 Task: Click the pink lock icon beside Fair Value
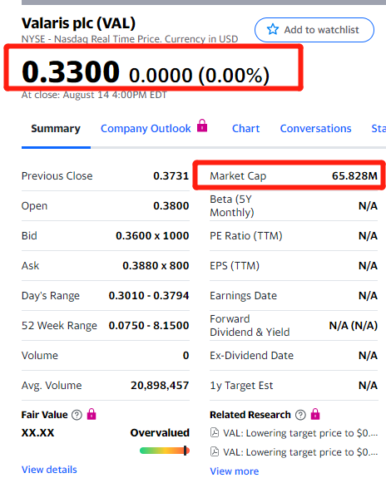click(92, 414)
